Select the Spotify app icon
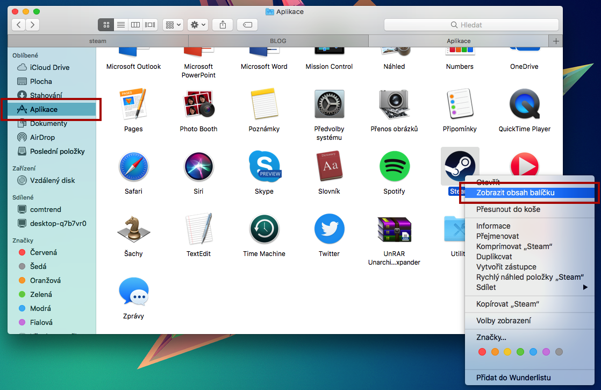 coord(395,166)
